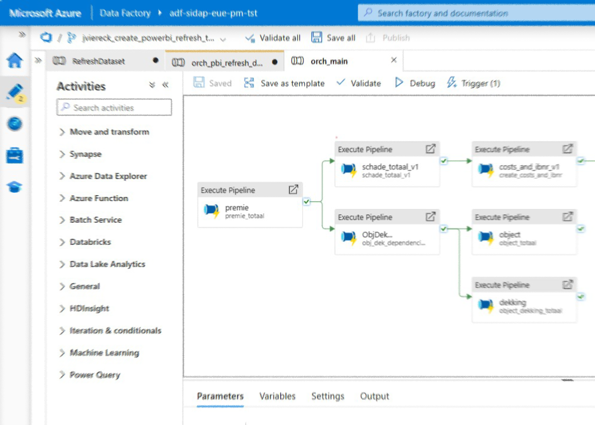Open the premie pipeline via its open icon
The image size is (595, 425).
point(293,190)
